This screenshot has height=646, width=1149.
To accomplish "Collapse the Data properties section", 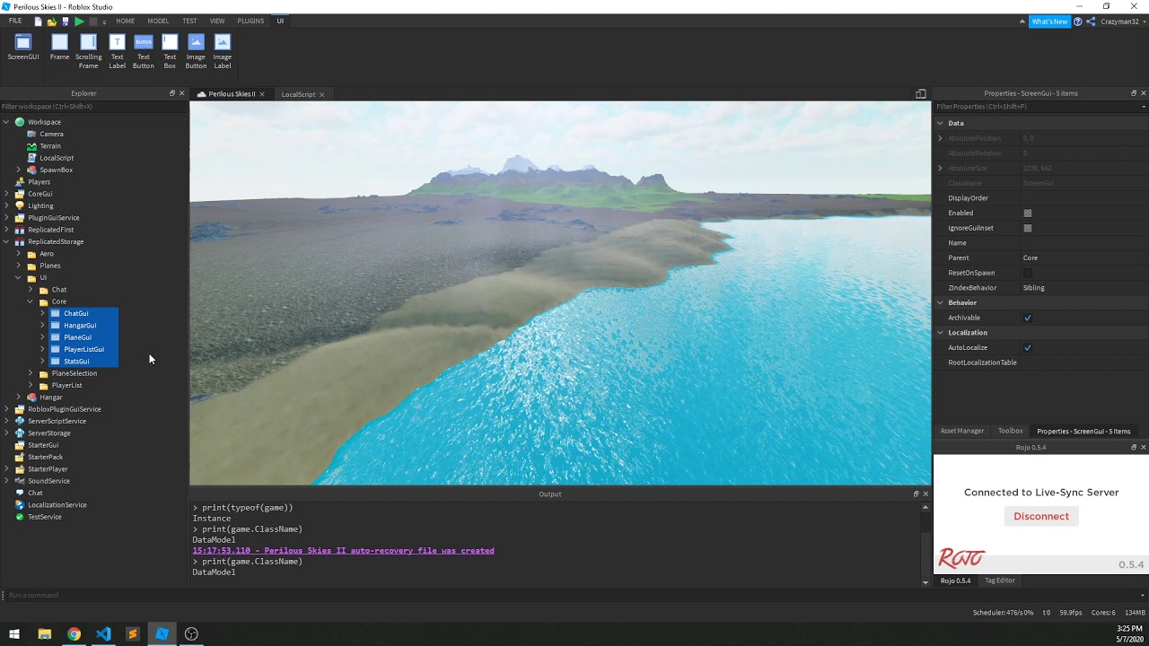I will (941, 123).
